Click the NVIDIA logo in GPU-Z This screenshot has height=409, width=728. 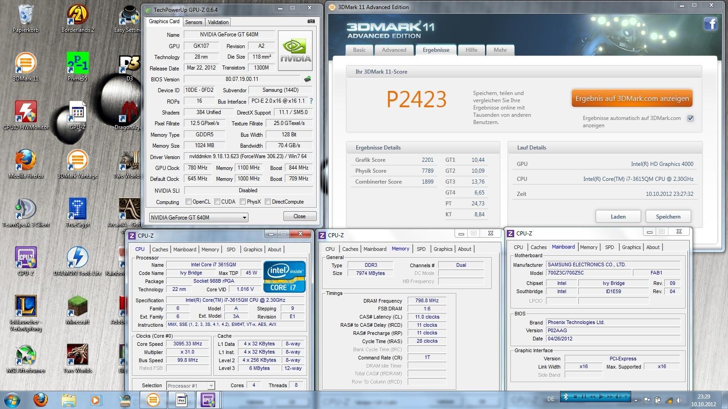295,51
